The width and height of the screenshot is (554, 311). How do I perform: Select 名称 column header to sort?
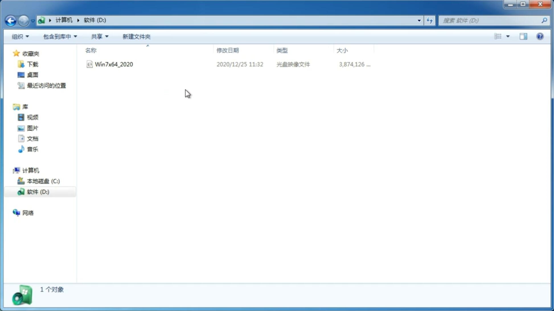(x=91, y=50)
